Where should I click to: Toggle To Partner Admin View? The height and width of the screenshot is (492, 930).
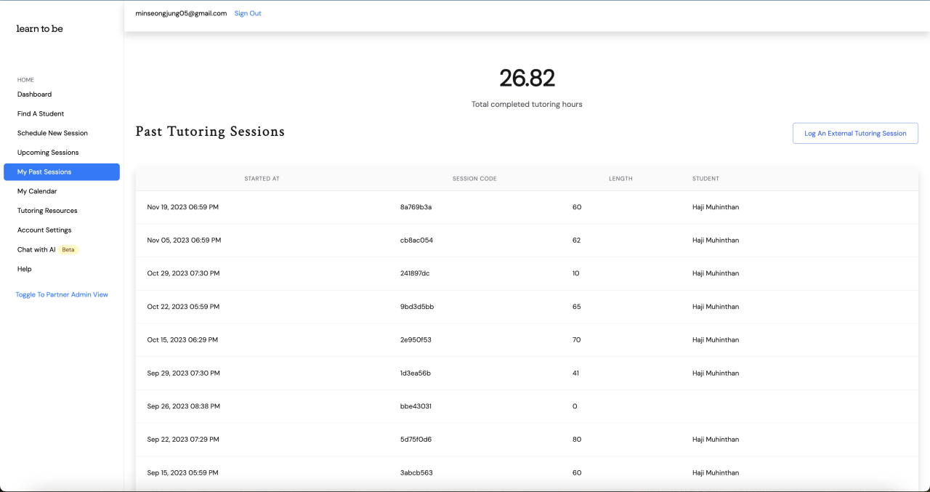click(62, 295)
